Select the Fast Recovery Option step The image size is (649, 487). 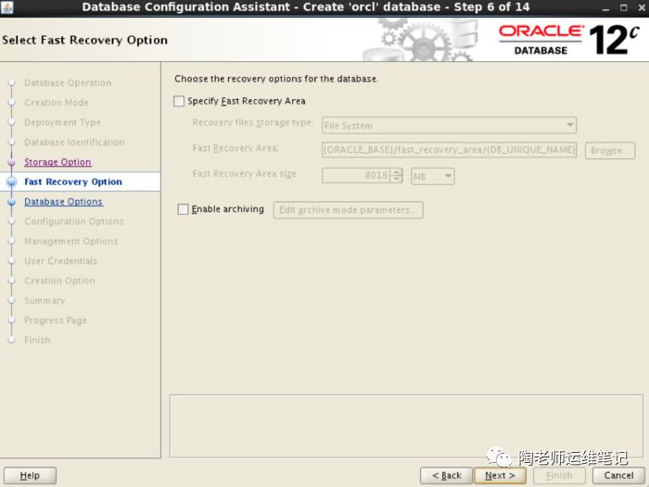[x=73, y=181]
